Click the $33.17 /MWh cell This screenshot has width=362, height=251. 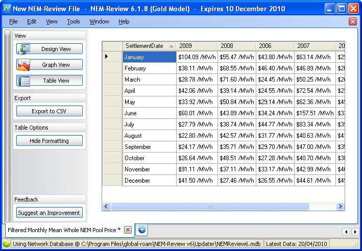point(275,169)
